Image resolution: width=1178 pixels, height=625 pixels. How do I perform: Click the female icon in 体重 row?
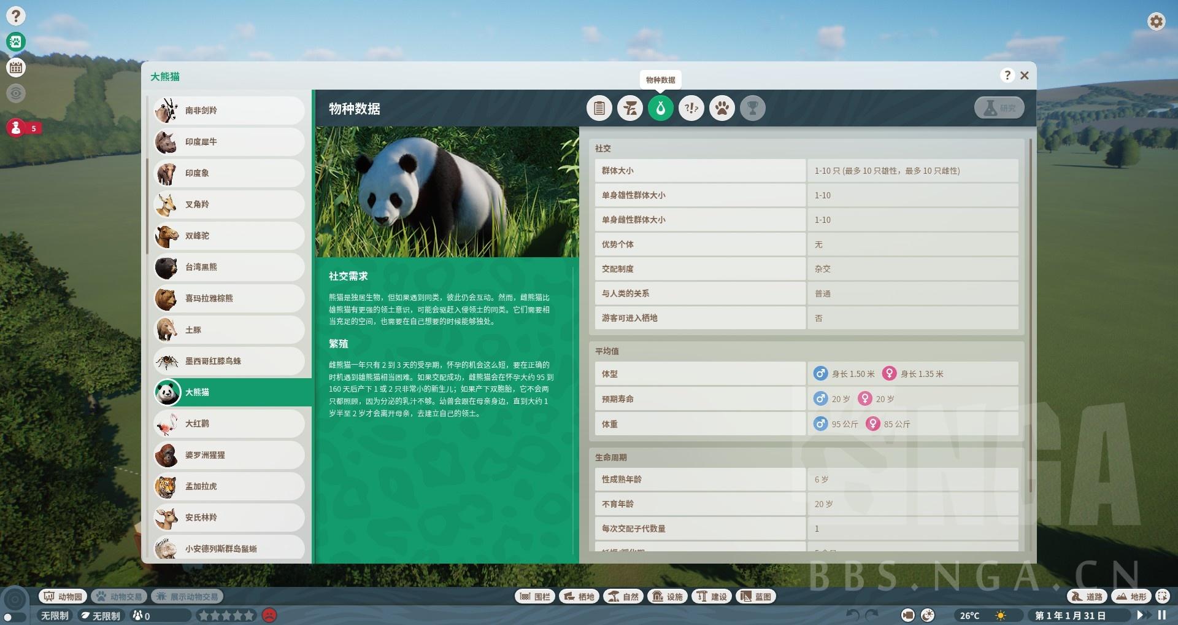click(872, 424)
